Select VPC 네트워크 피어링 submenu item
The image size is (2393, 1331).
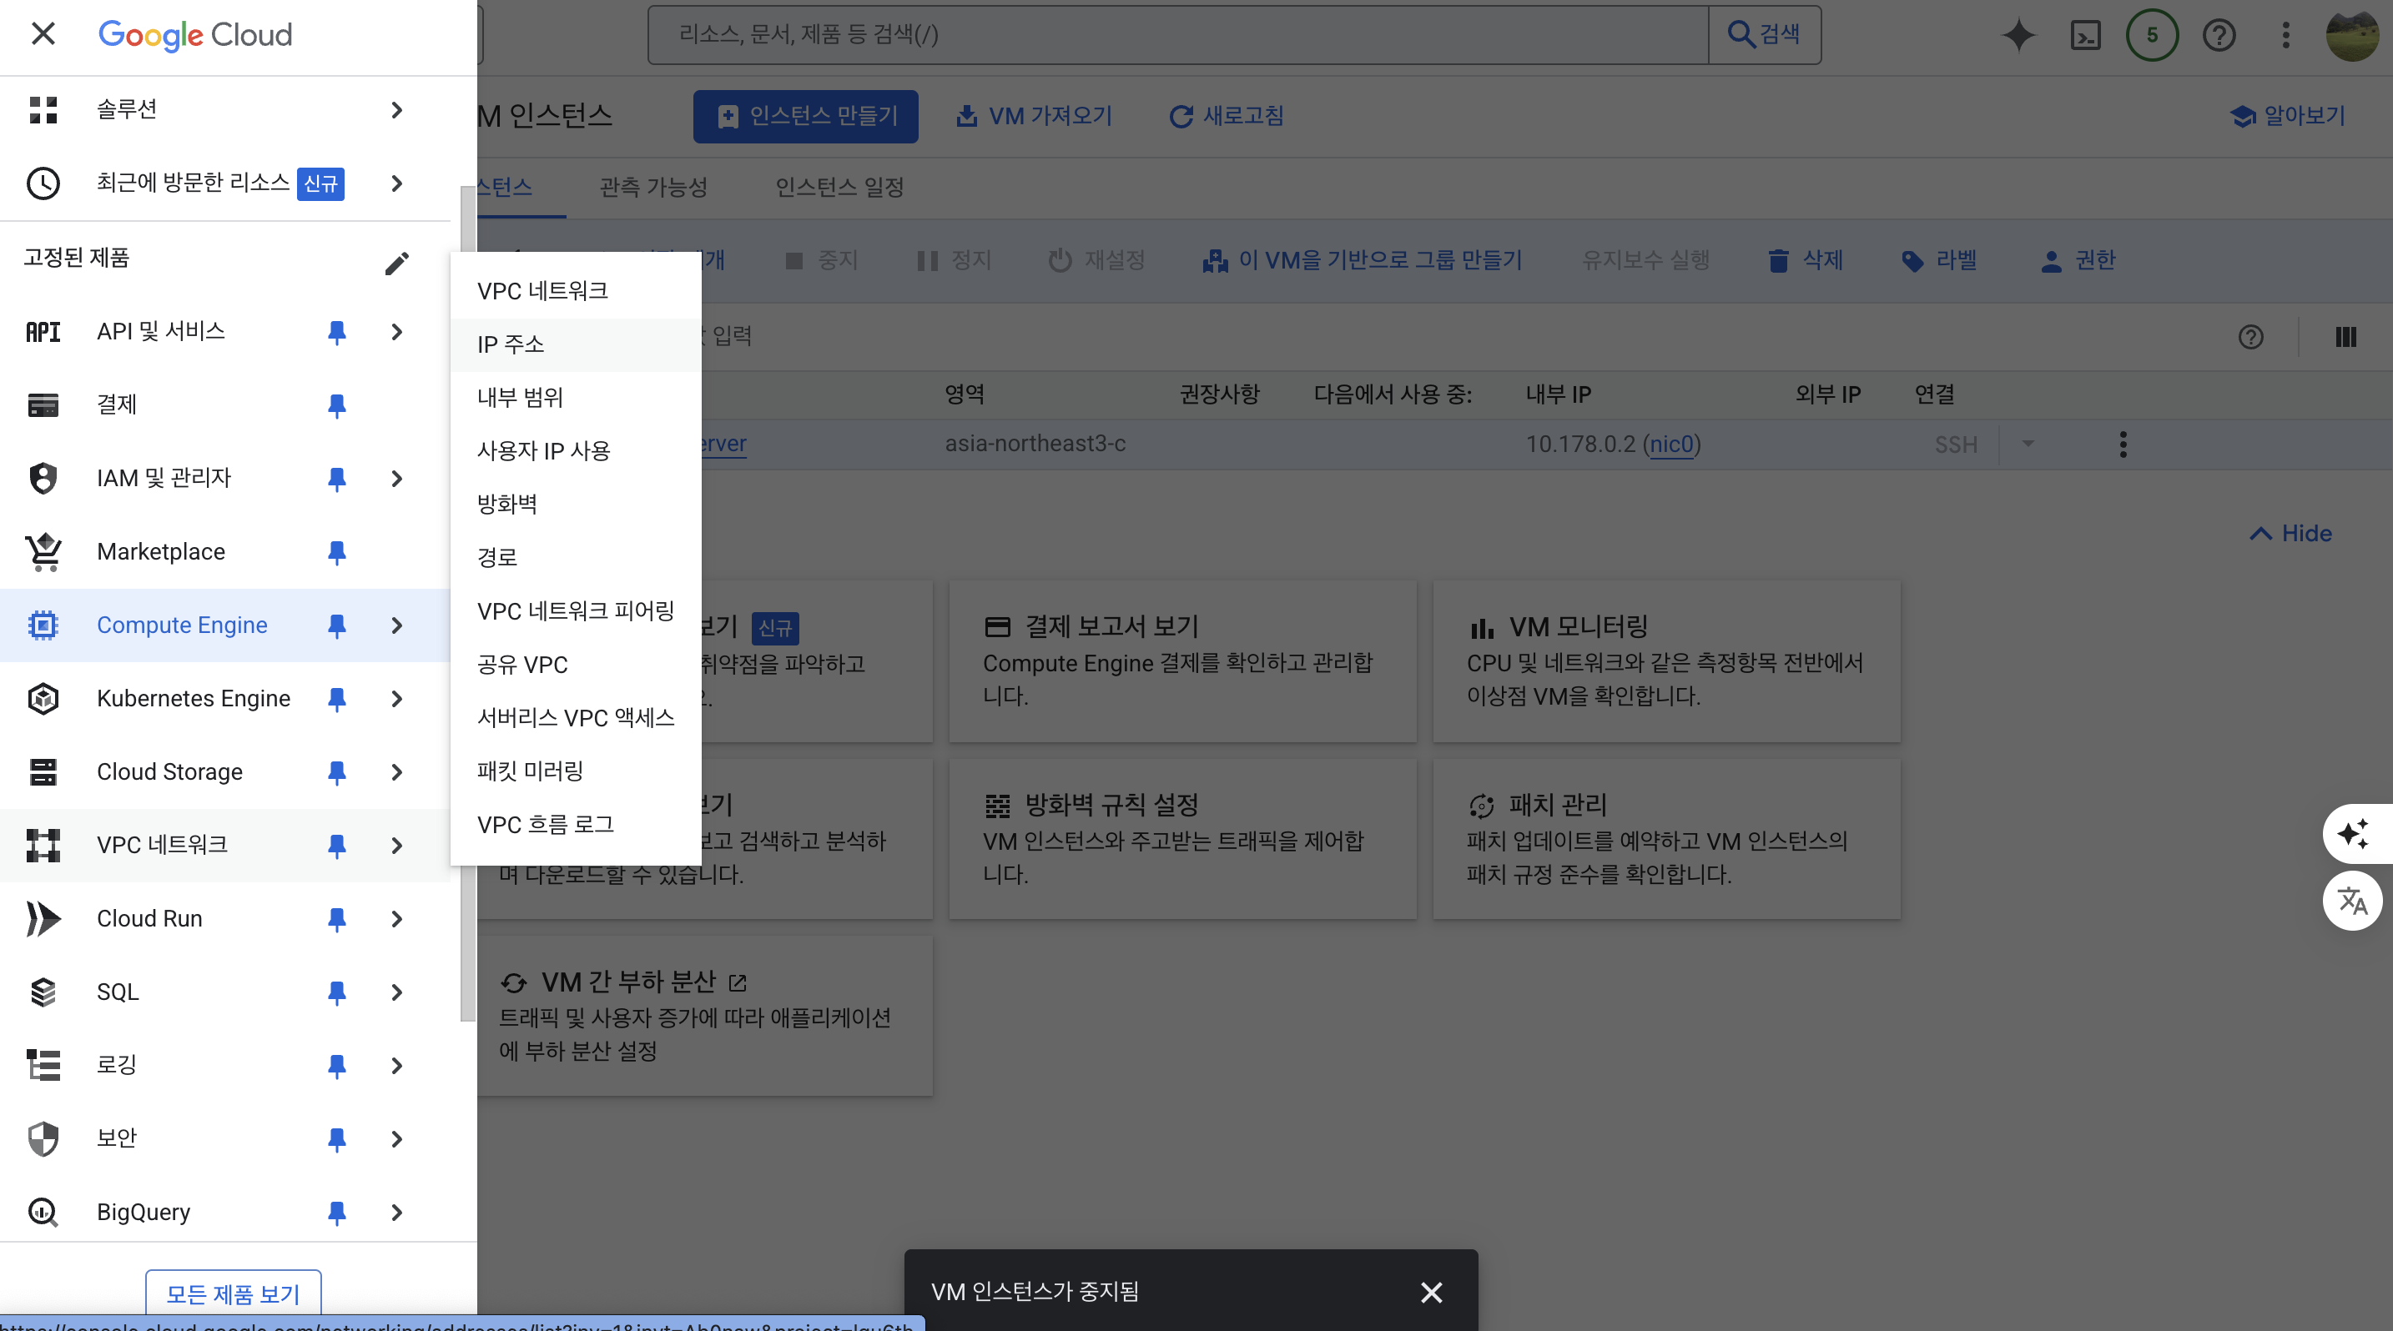click(x=575, y=610)
